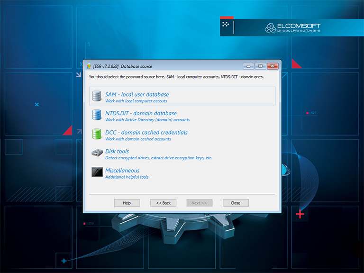Click the SAM database disk-stack icon
Screen dimensions: 364x273
[97, 96]
